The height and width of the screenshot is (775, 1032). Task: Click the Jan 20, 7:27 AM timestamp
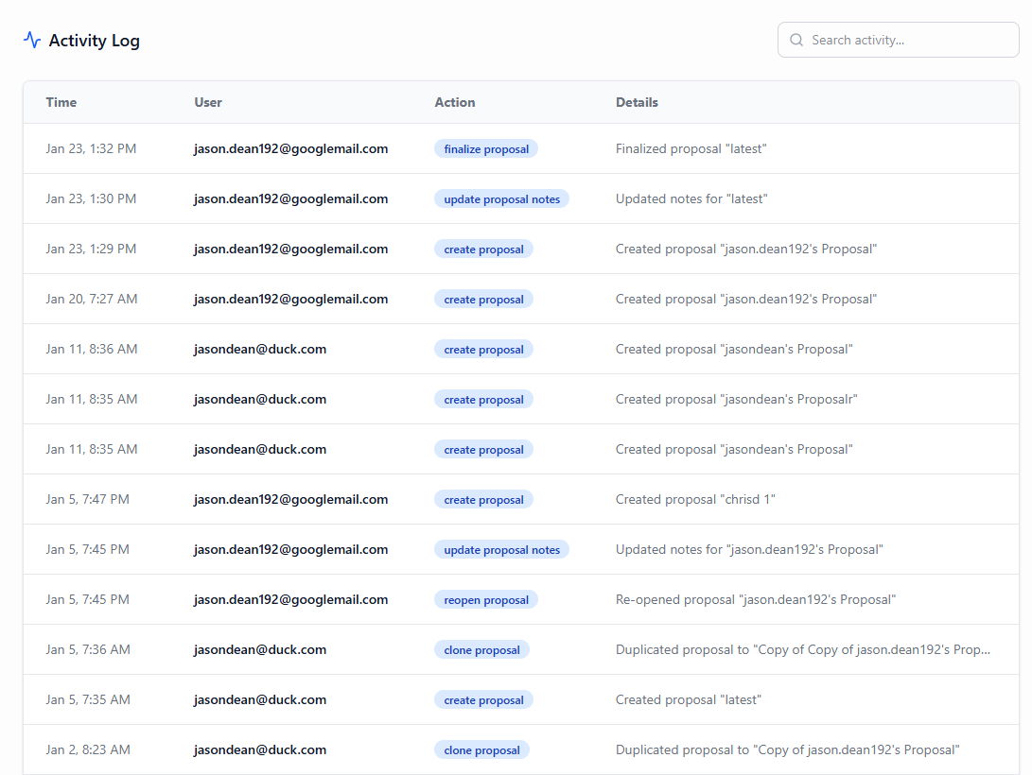pos(92,300)
